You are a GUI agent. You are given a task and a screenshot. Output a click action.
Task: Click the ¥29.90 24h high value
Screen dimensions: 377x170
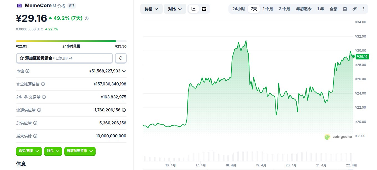tap(121, 46)
